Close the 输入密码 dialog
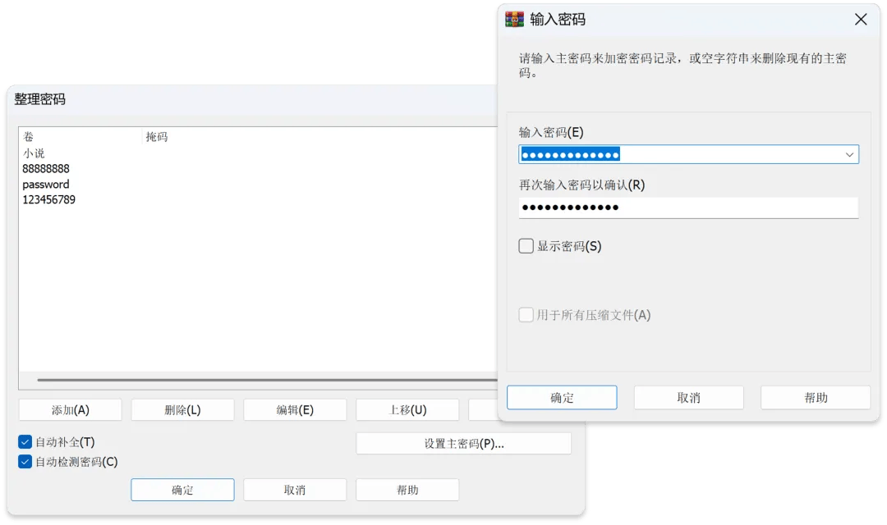Screen dimensions: 887x525 (860, 20)
